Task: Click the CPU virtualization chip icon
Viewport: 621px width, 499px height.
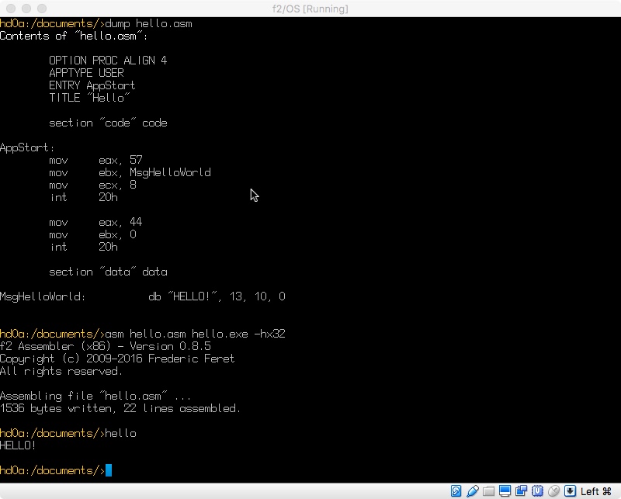Action: coord(537,491)
